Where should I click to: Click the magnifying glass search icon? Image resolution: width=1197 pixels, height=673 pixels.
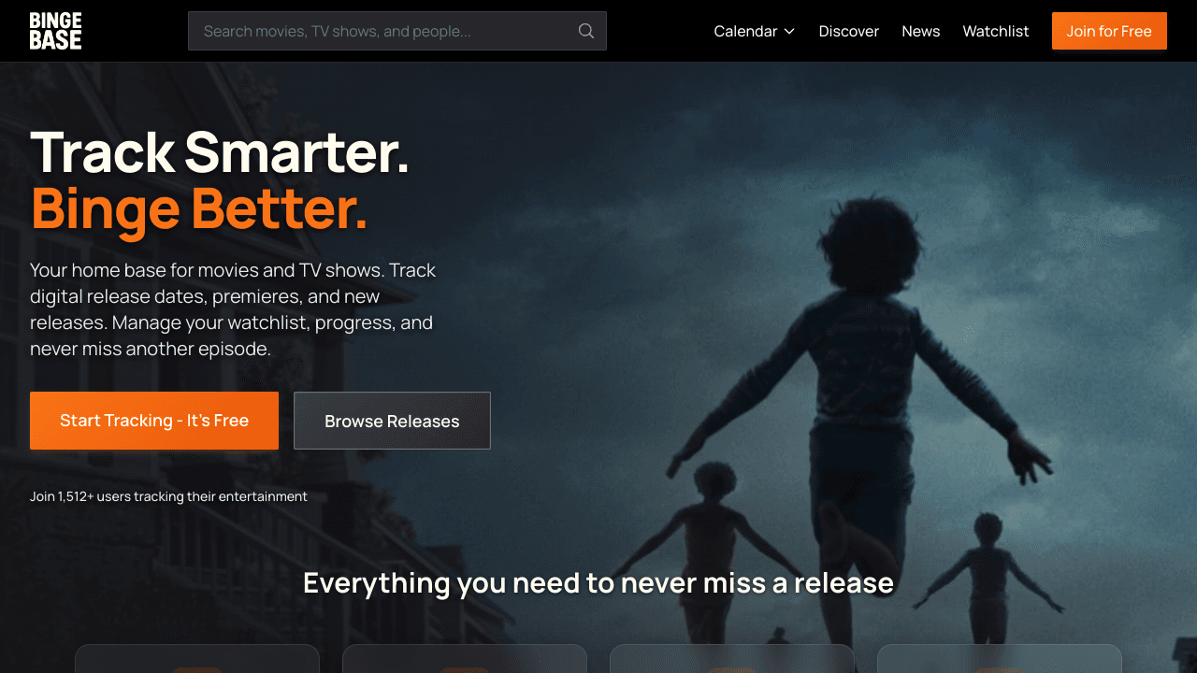pos(586,31)
